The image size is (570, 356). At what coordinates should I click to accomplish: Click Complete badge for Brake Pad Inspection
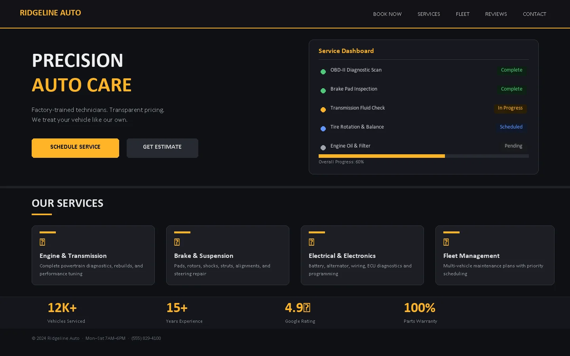[x=511, y=89]
